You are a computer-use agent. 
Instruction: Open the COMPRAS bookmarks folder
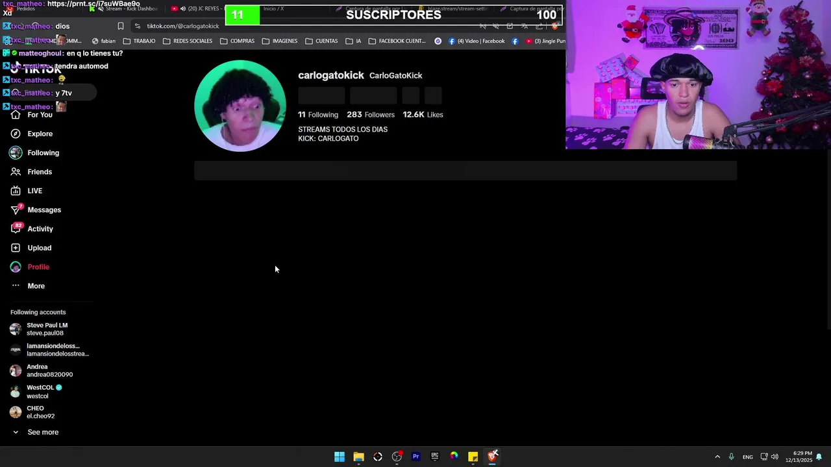(237, 41)
